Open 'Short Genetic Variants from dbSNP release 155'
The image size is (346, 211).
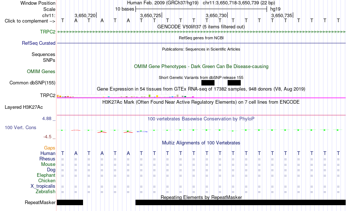click(x=201, y=77)
